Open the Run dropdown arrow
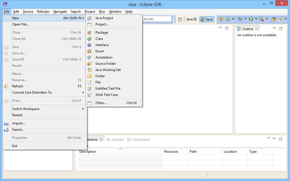The image size is (290, 181). coord(256,19)
